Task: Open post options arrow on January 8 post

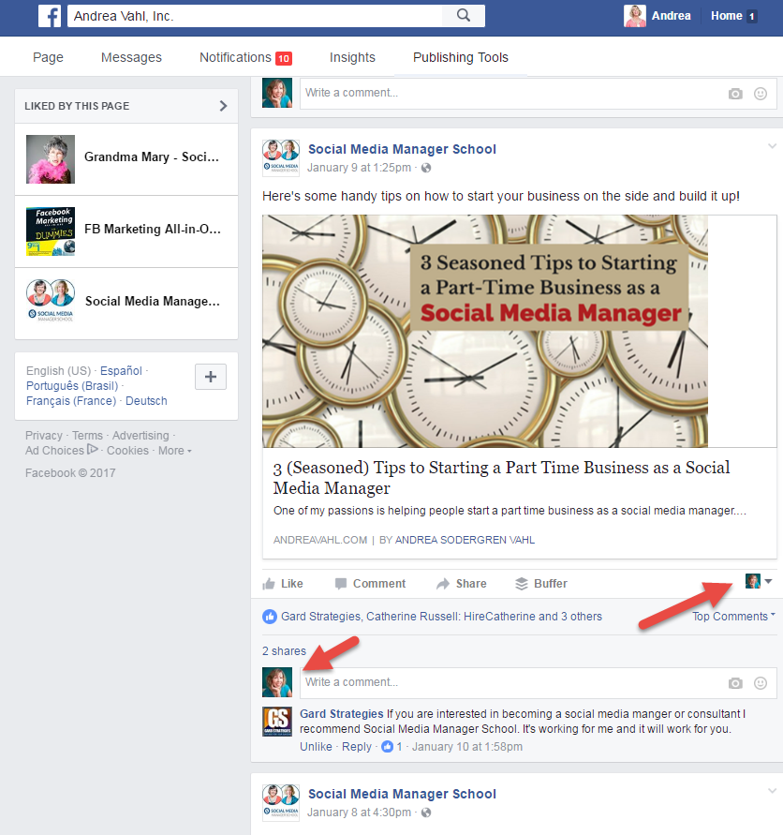Action: tap(772, 791)
